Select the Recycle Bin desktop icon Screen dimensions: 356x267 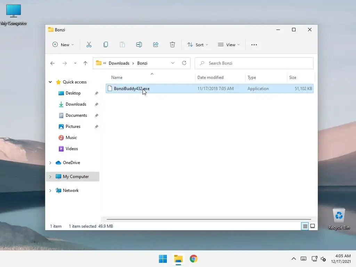click(339, 219)
